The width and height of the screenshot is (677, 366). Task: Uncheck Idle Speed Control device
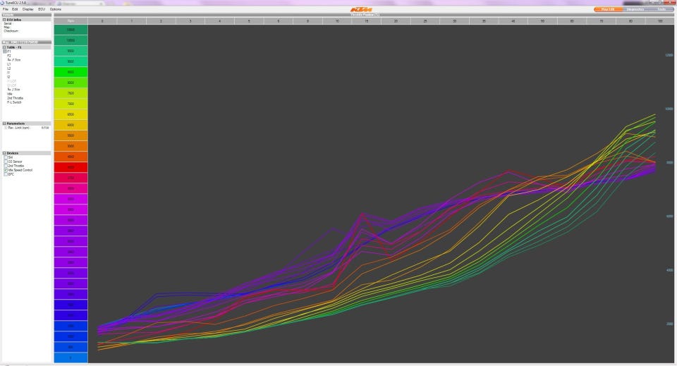pyautogui.click(x=6, y=170)
